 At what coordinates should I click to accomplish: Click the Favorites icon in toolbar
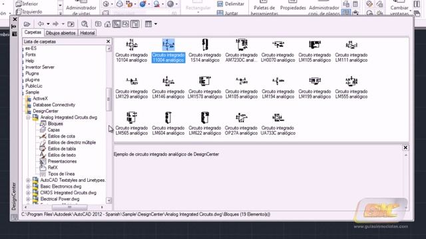[98, 24]
